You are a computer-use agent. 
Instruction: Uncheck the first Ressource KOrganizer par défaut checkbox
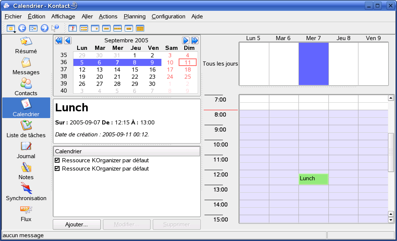(x=57, y=160)
